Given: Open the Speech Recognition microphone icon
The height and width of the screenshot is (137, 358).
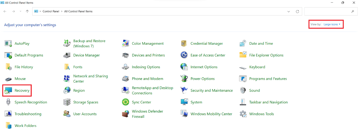Looking at the screenshot, I should pyautogui.click(x=8, y=102).
